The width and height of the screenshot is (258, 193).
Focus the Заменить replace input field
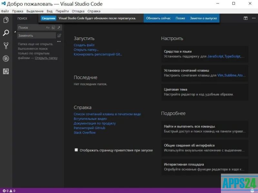click(x=36, y=36)
